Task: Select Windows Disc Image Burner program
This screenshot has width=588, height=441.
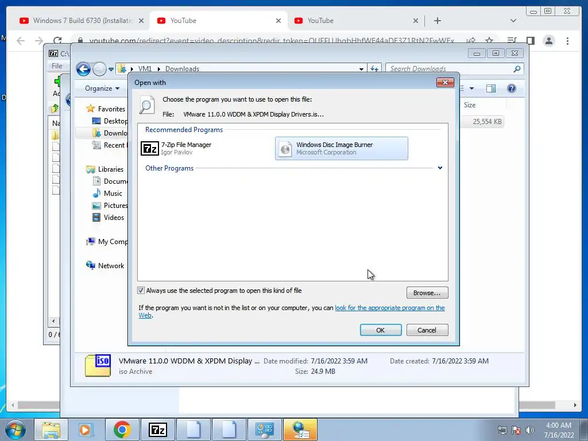Action: 341,149
